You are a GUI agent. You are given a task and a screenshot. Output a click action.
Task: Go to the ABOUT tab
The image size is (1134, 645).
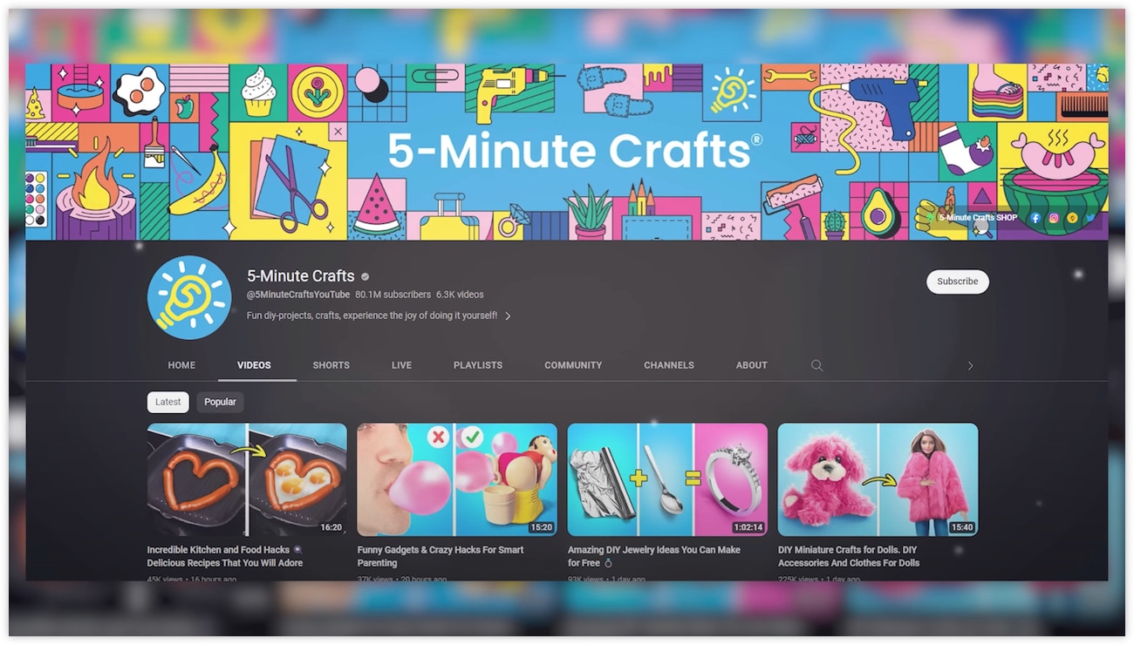(752, 365)
